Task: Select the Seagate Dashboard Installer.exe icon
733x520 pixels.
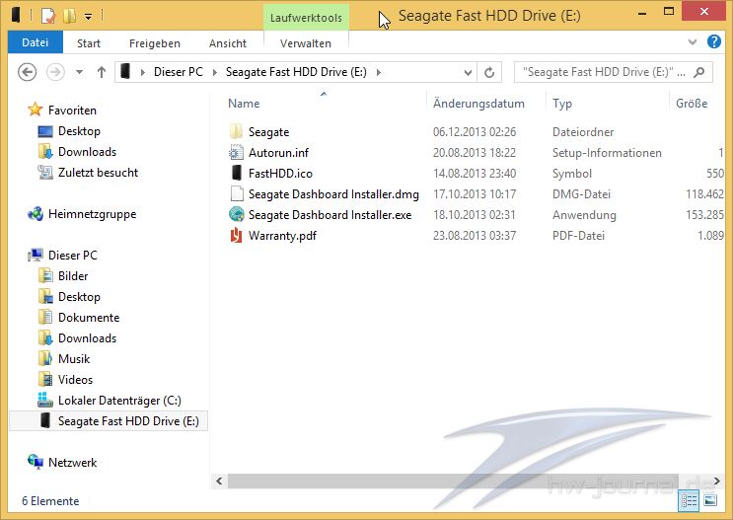Action: (x=237, y=215)
